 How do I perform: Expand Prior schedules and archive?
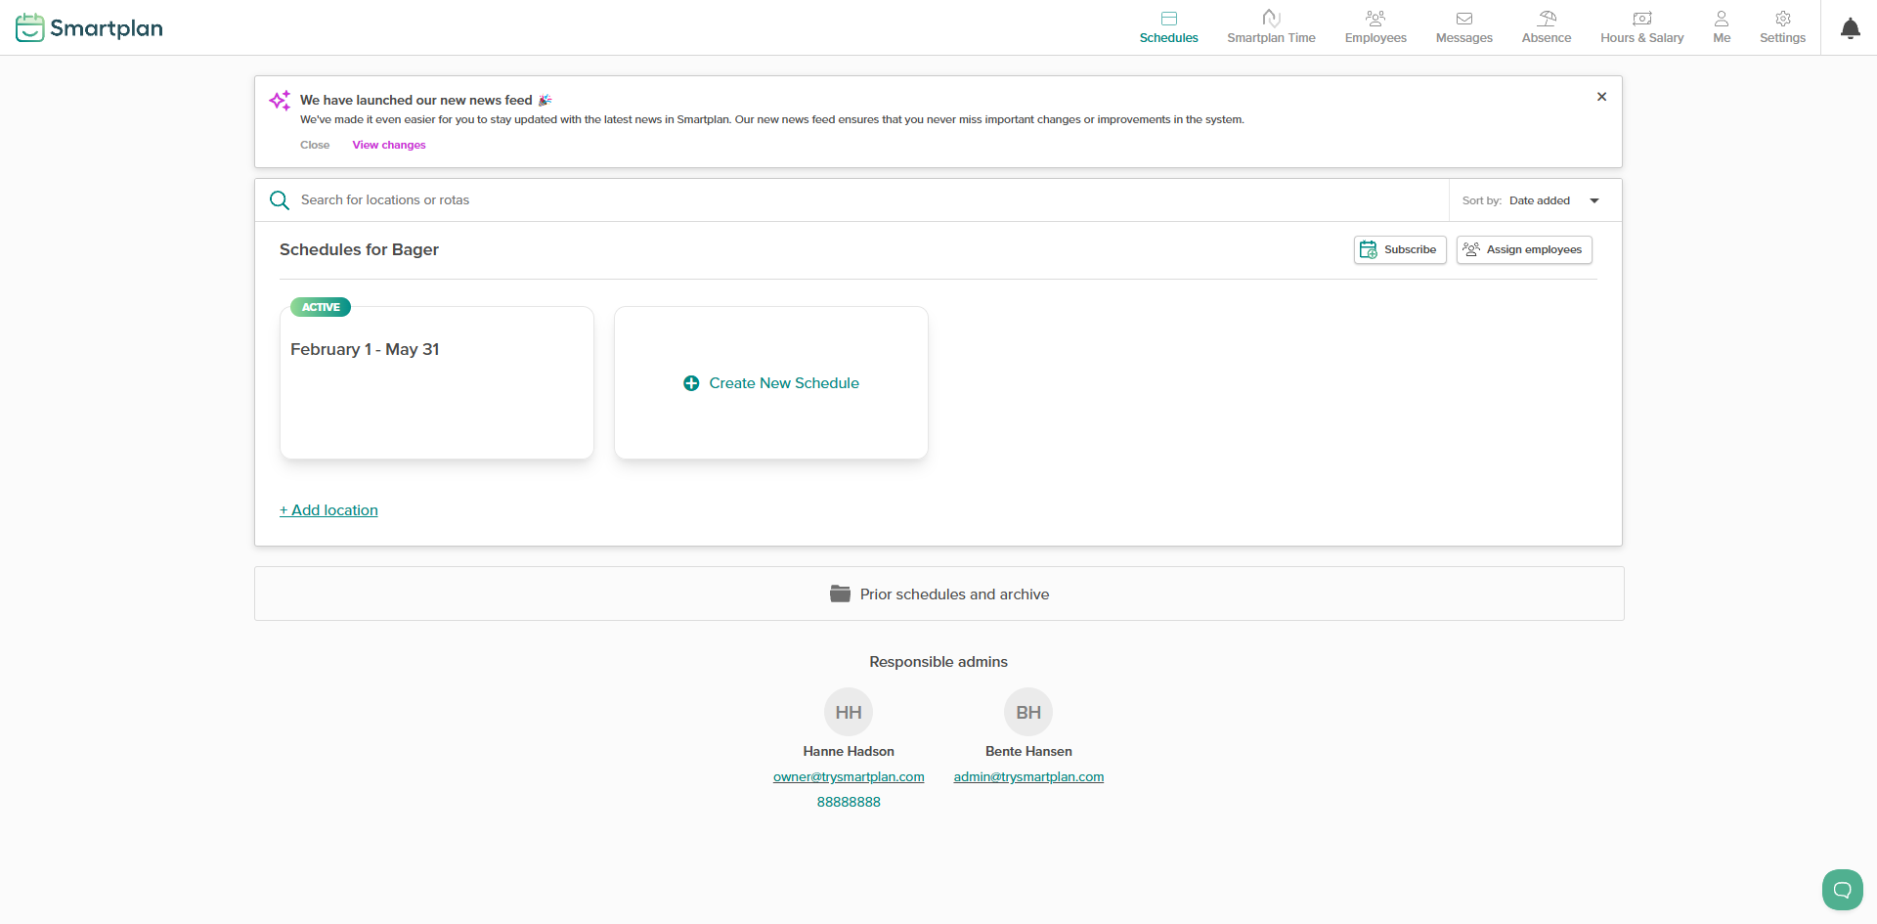(x=938, y=594)
